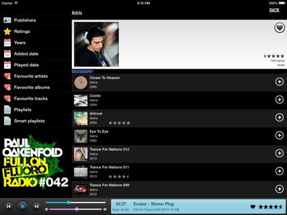Skip to previous track
The image size is (287, 215).
point(8,207)
